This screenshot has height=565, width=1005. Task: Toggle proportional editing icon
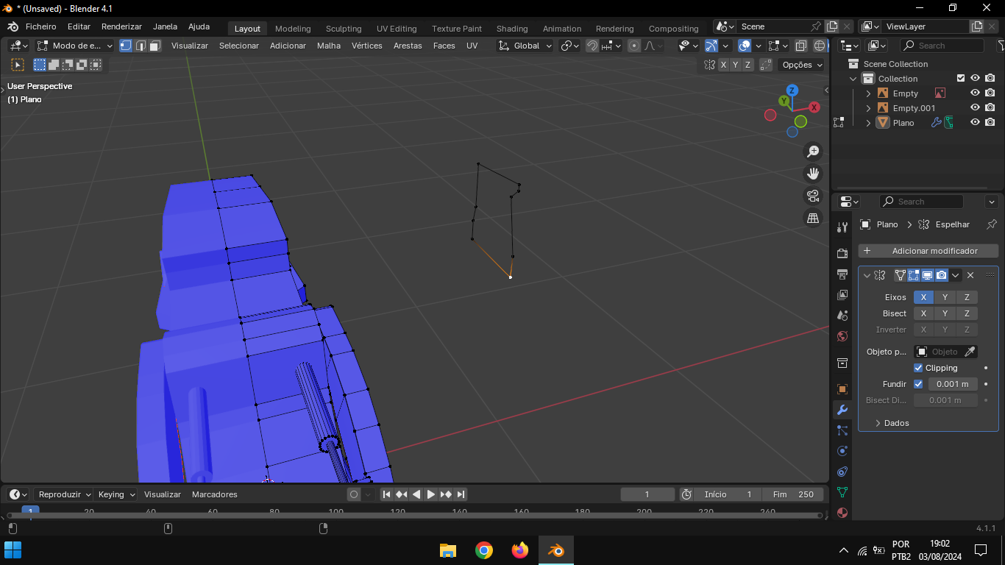tap(634, 46)
